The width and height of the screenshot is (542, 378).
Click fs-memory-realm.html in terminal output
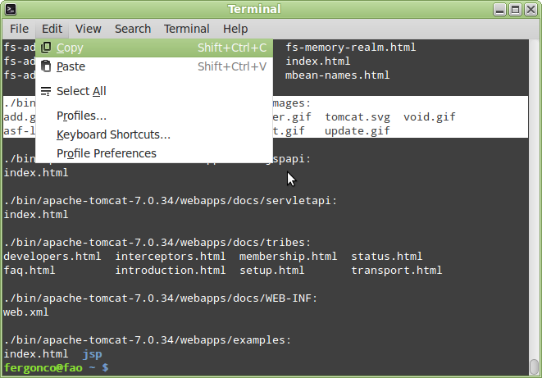(x=350, y=47)
